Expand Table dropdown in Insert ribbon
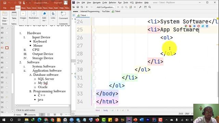Image resolution: width=219 pixels, height=123 pixels. (14, 21)
